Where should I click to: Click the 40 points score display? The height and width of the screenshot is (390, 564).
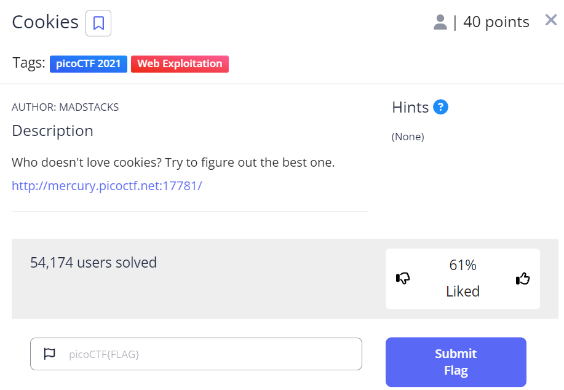tap(496, 22)
